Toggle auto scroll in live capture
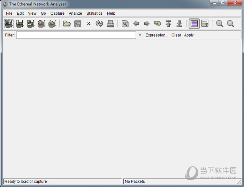This screenshot has width=244, height=187. click(x=205, y=24)
